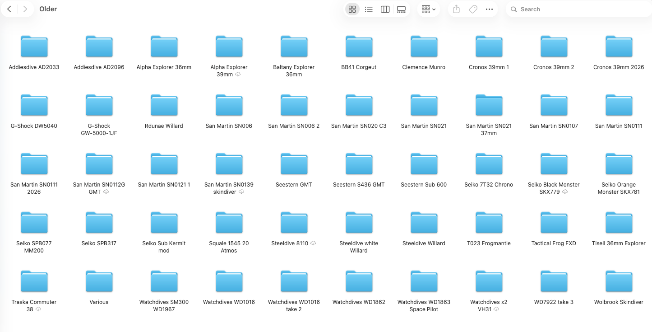Switch to icon grid view
Screen dimensions: 652x332
coord(352,9)
